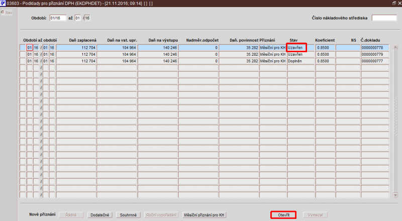This screenshot has width=402, height=221.
Task: Click the Období start field 01/16
Action: tap(58, 18)
